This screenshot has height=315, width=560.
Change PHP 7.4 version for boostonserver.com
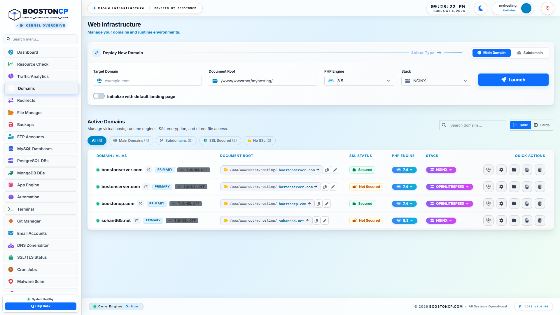pyautogui.click(x=404, y=170)
